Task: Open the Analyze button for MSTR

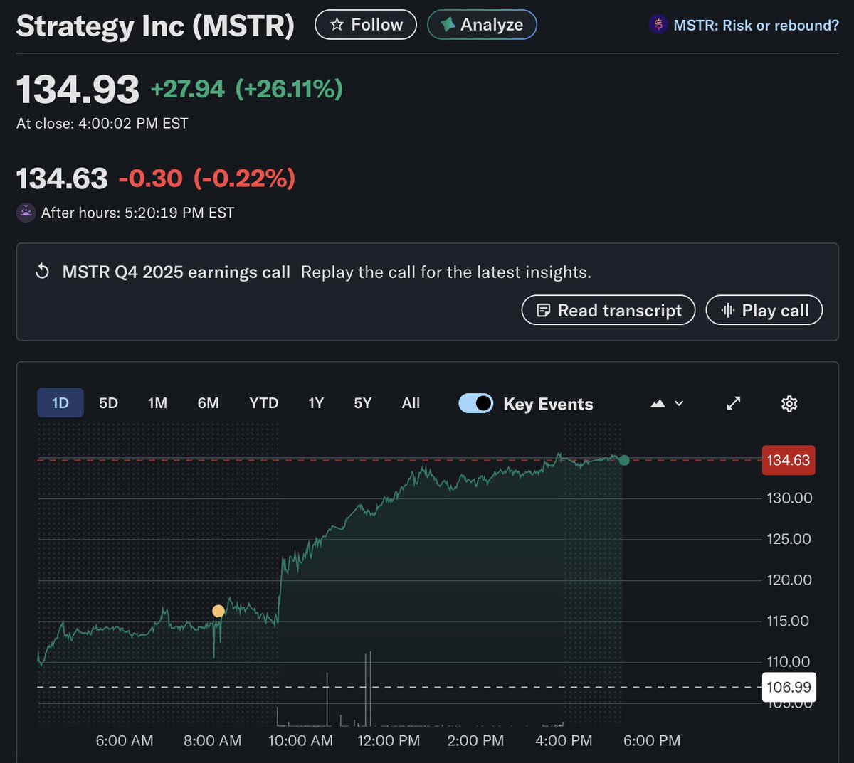Action: click(482, 25)
